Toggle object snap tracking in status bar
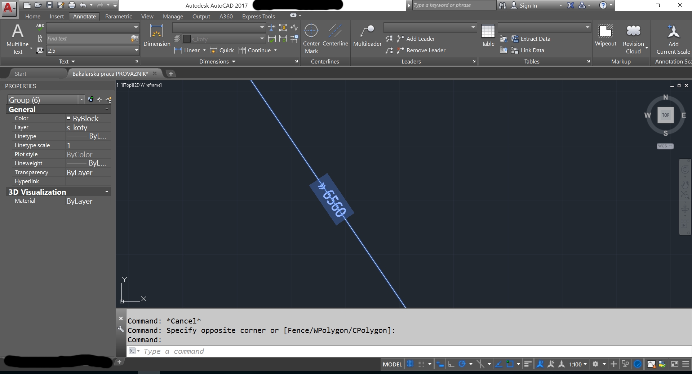The height and width of the screenshot is (374, 692). tap(499, 364)
